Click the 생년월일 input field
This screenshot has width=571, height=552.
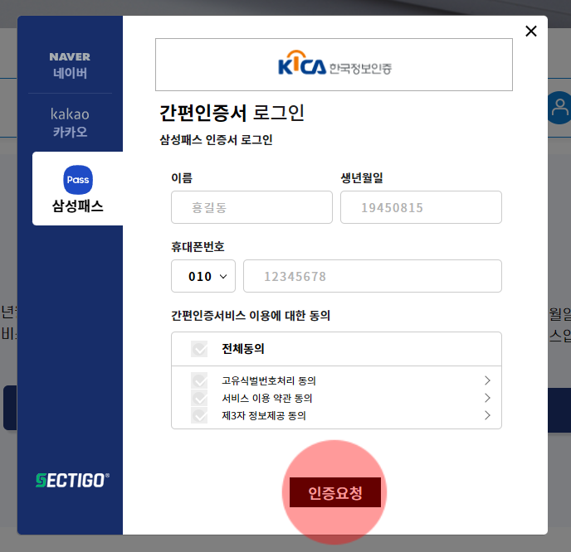pyautogui.click(x=421, y=207)
